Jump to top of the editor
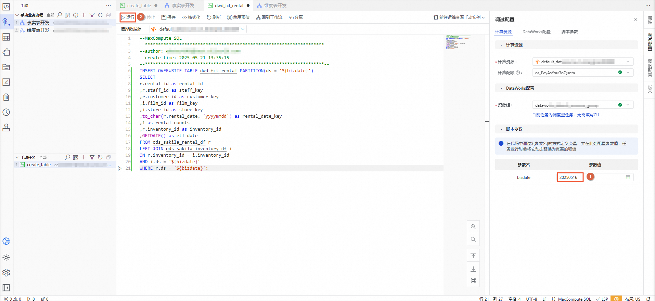Viewport: 655px width, 301px height. 473,256
